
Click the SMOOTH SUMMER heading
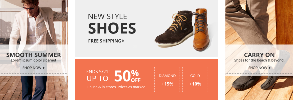click(34, 55)
